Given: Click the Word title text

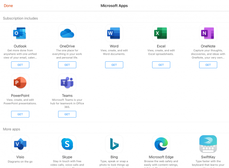Looking at the screenshot, I should click(114, 46).
